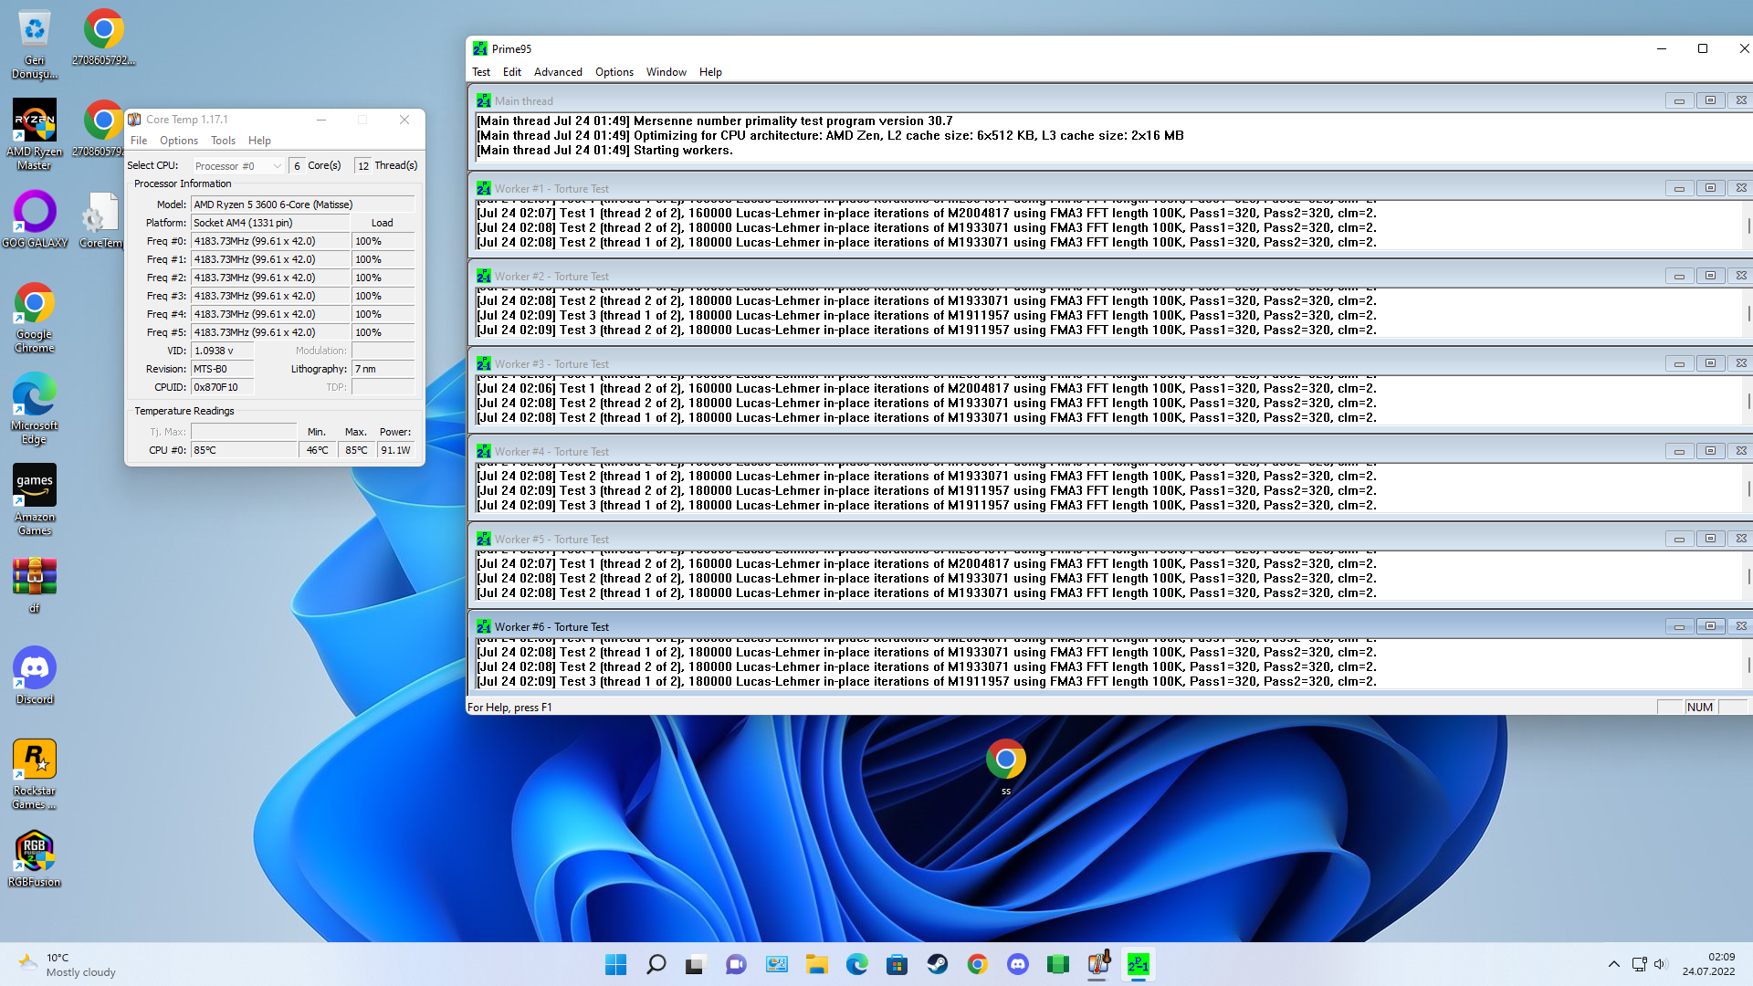Click the Core Temp title bar icon
Screen dimensions: 1753x986
pos(134,120)
